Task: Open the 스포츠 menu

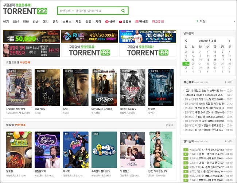Action: (67, 21)
